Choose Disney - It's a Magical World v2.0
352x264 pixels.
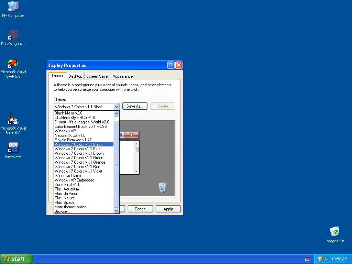coord(84,122)
